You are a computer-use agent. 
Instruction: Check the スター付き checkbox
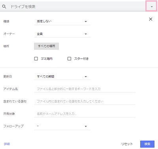(x=69, y=58)
